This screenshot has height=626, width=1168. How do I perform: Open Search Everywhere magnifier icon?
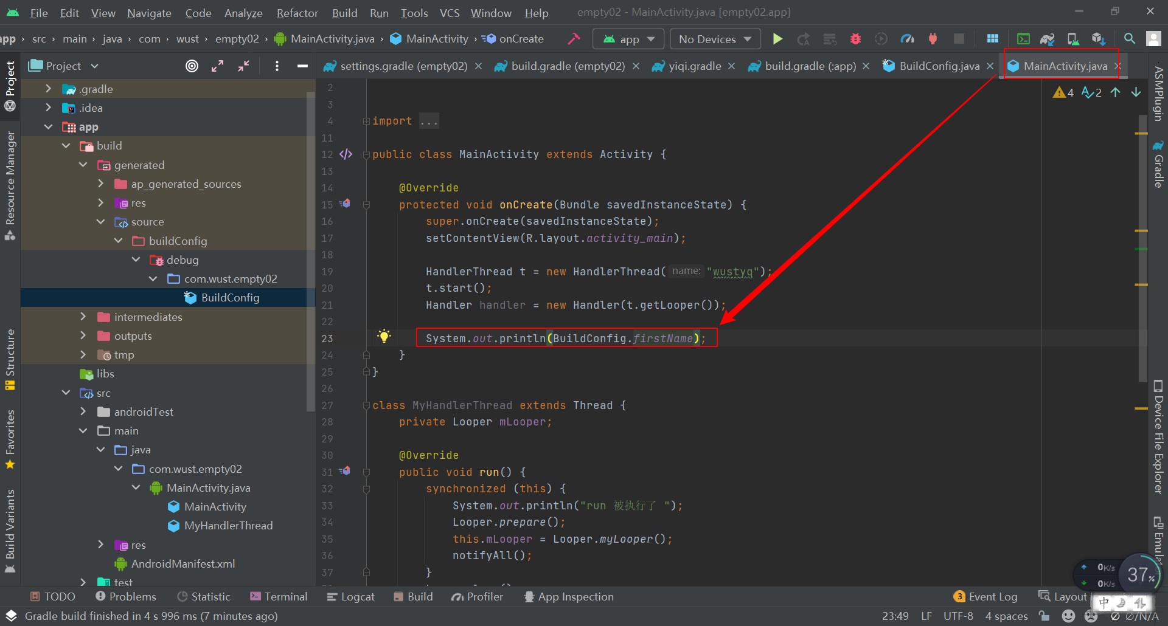tap(1129, 38)
